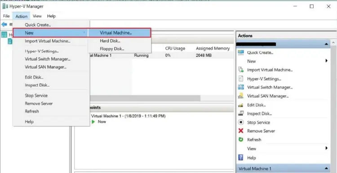
Task: Expand the New submenu in the Action menu
Action: (x=51, y=33)
